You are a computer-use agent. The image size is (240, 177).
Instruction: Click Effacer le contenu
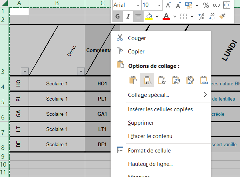[x=150, y=136]
